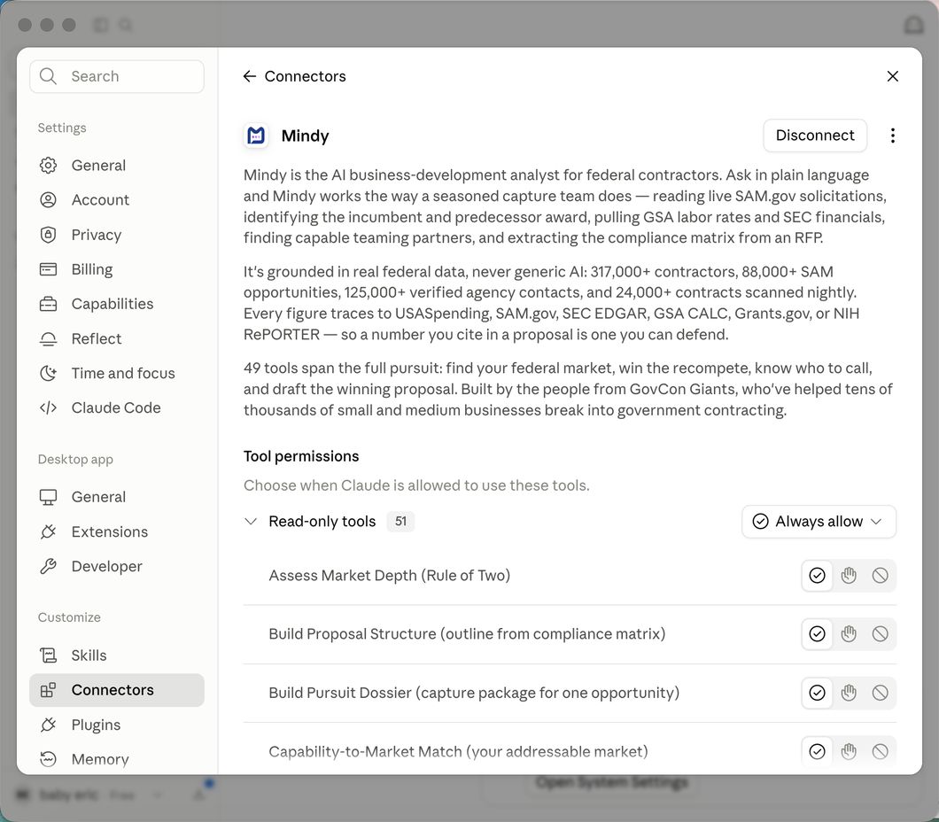Open the Developer settings page
939x822 pixels.
coord(117,566)
